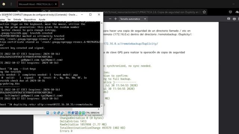Open VirtualBox hard disk activity indicator

tap(48, 113)
